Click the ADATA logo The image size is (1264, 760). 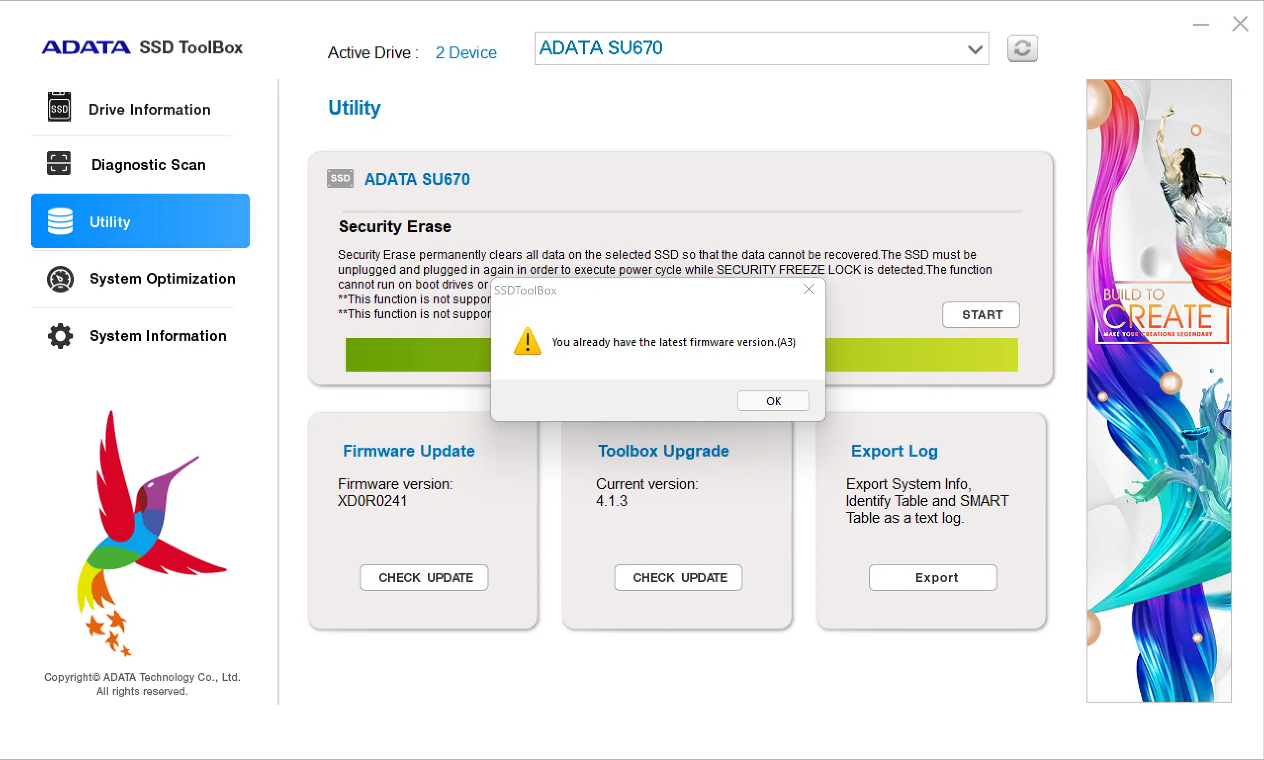tap(86, 47)
